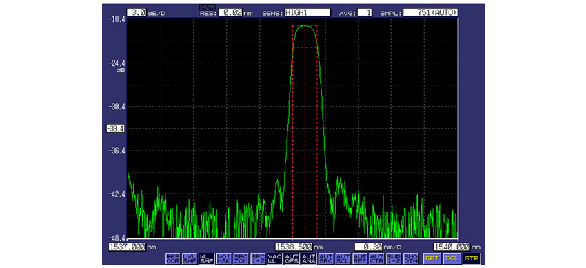Screen dimensions: 586x268
Task: Click the SWP 1-2 sweep indicator
Action: tap(393, 258)
